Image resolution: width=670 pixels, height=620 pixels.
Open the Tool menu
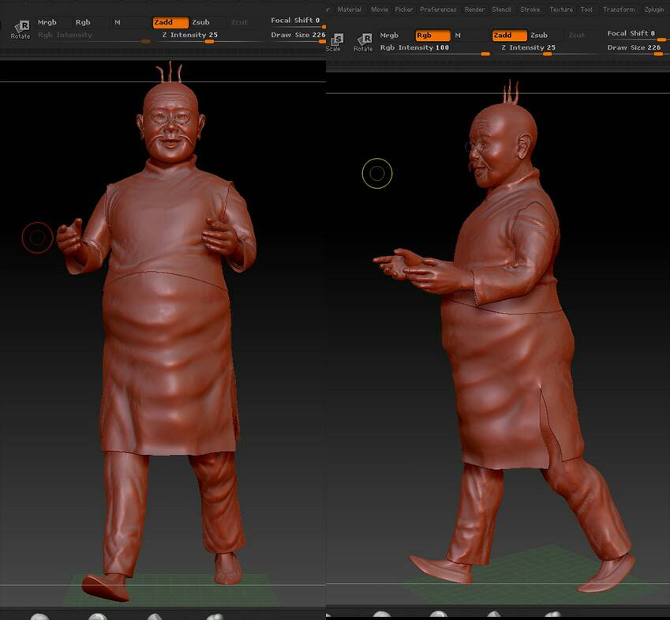tap(586, 9)
